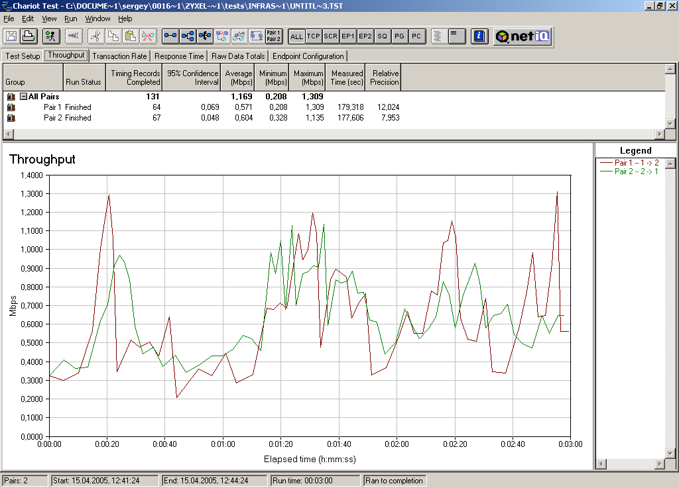The width and height of the screenshot is (679, 488).
Task: Click the Run test running-man icon
Action: click(x=52, y=36)
